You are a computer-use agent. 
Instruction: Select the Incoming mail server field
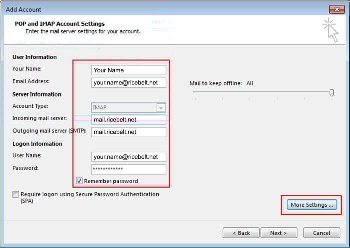[x=128, y=120]
